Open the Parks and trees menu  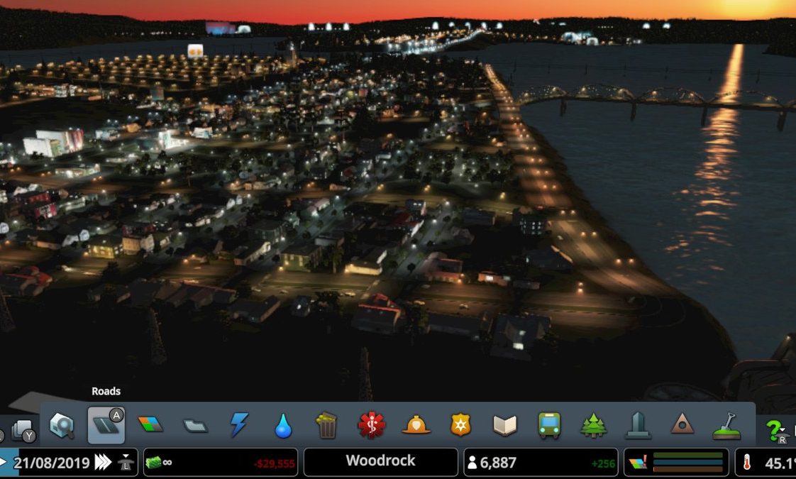tap(593, 424)
